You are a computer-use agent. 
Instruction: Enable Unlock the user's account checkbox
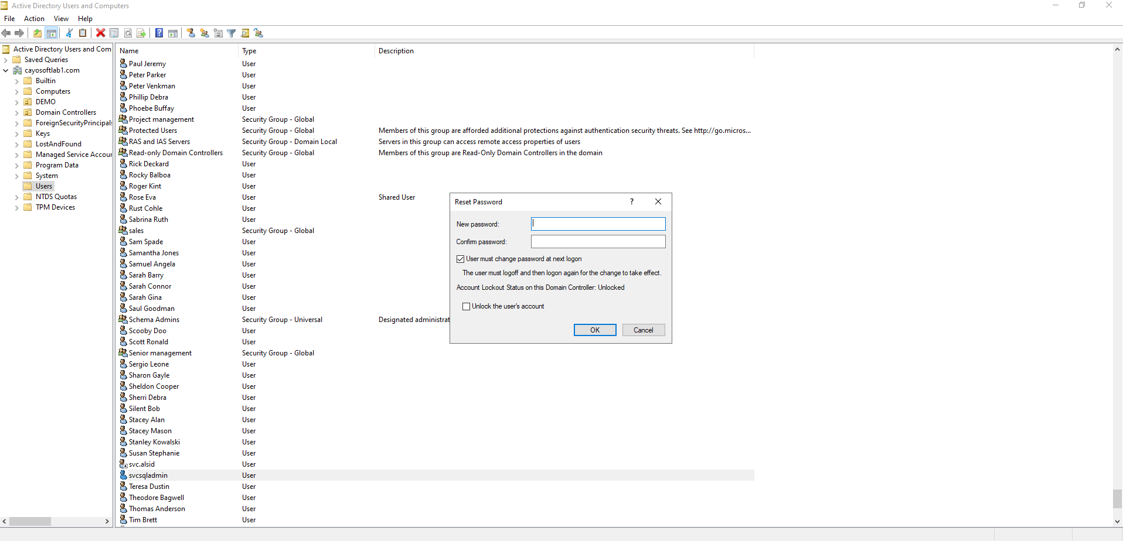click(x=467, y=306)
